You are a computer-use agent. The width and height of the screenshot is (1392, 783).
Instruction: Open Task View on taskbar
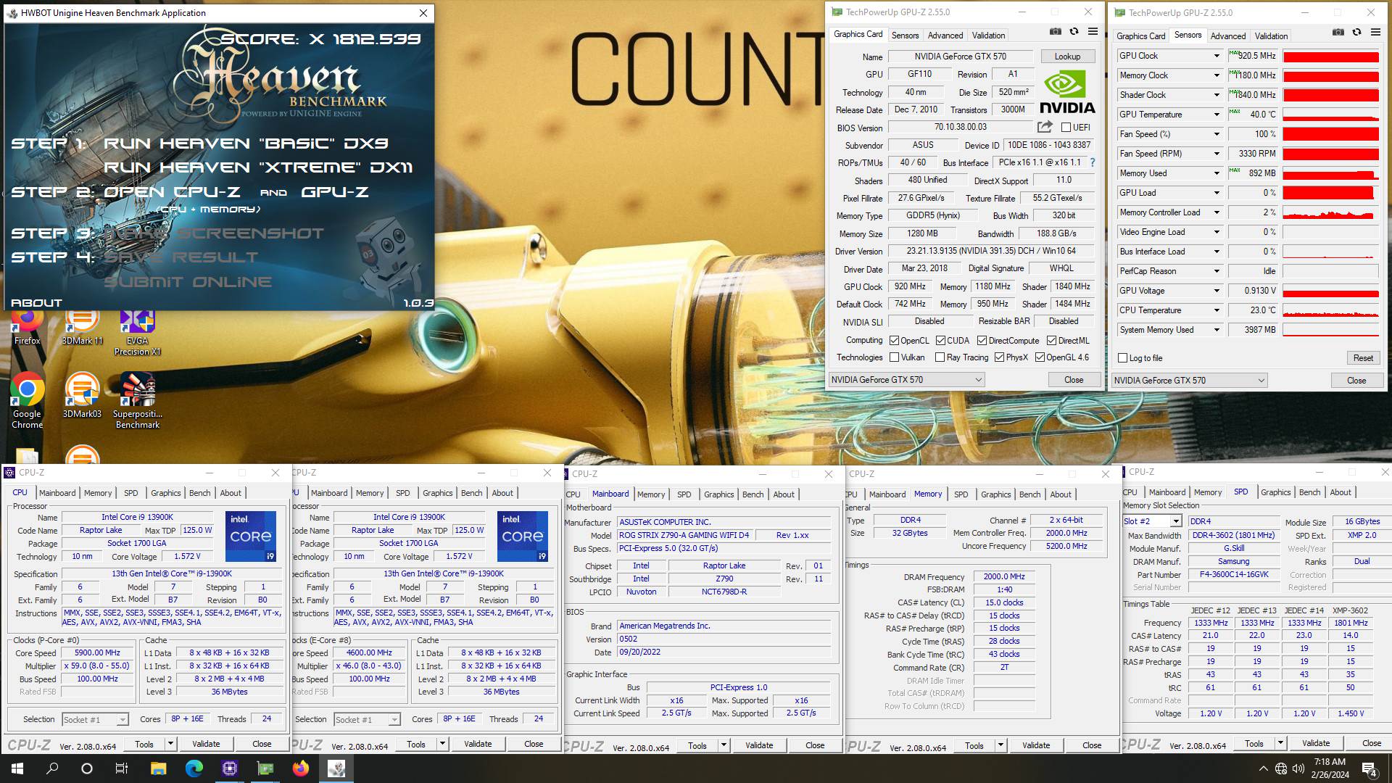122,768
